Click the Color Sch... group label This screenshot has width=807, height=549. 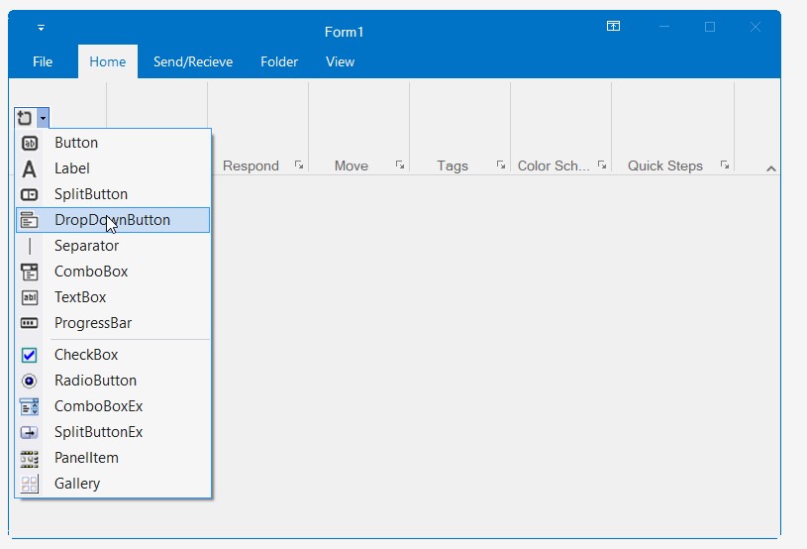(x=554, y=165)
